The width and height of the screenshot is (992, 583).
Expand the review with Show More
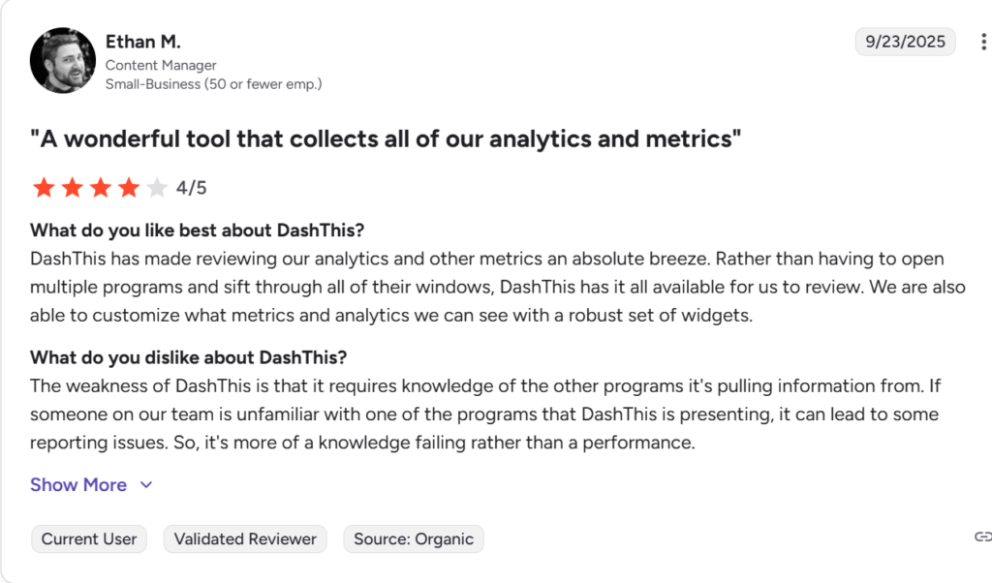(78, 484)
